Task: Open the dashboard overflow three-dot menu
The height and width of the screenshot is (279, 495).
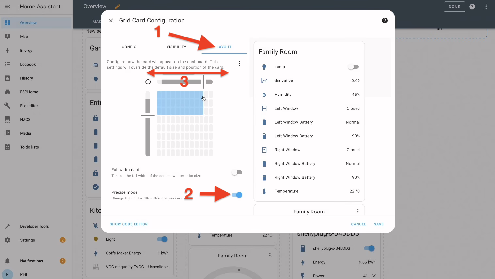Action: click(x=486, y=7)
